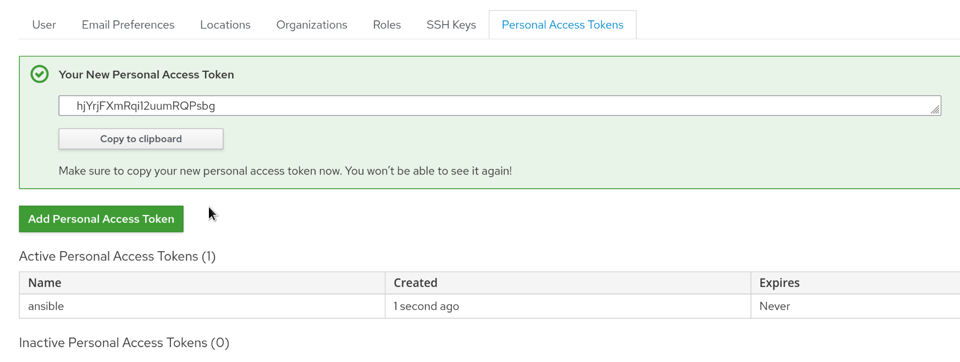Click 'Active Personal Access Tokens (1)' heading

point(117,256)
